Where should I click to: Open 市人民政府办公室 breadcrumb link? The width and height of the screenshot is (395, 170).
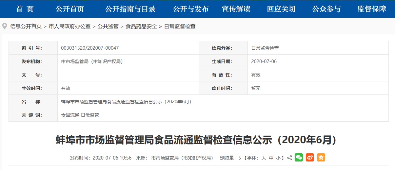[x=69, y=26]
